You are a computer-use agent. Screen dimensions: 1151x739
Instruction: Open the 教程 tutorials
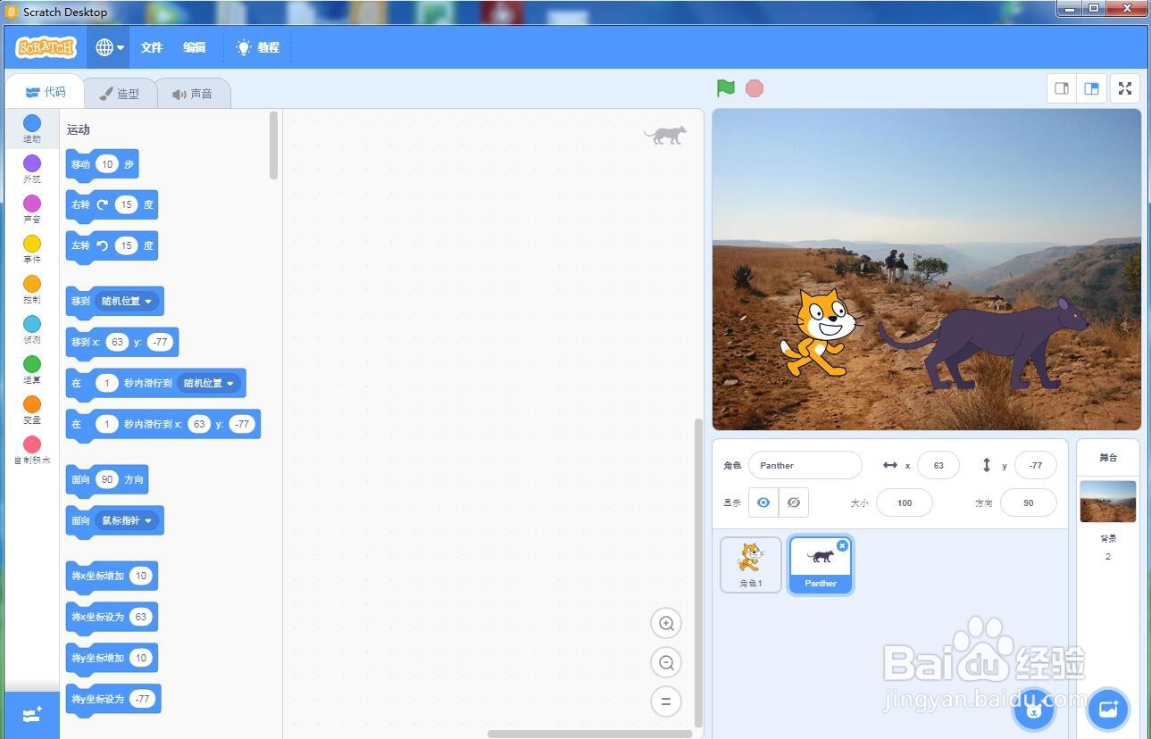click(257, 47)
